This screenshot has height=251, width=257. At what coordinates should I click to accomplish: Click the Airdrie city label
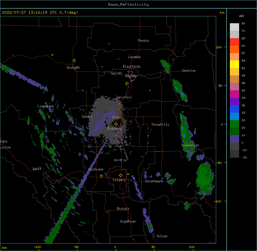120,160
